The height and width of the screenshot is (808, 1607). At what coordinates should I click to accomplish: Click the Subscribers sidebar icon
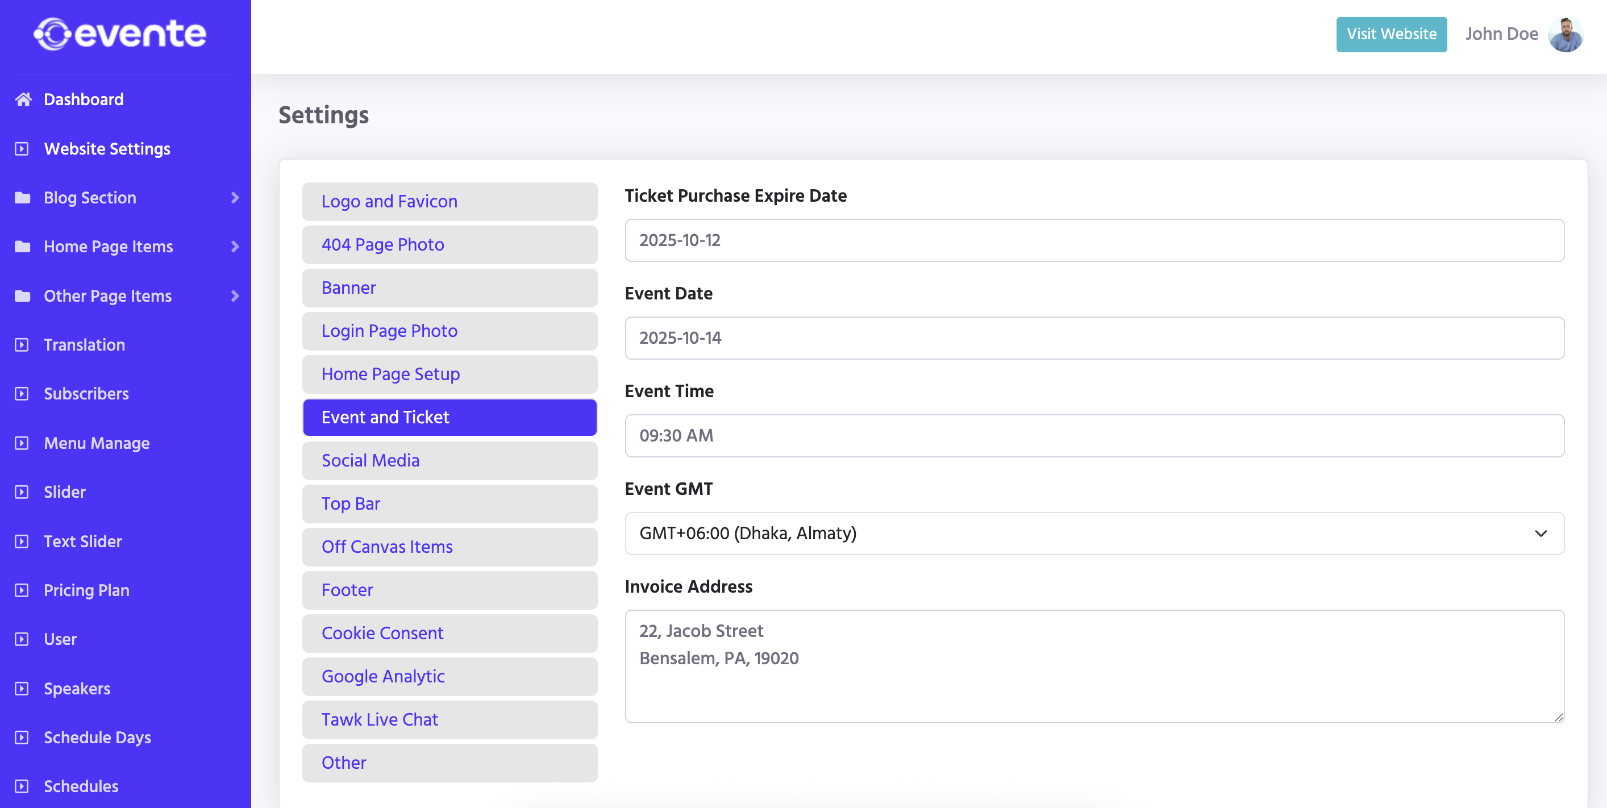pyautogui.click(x=22, y=393)
